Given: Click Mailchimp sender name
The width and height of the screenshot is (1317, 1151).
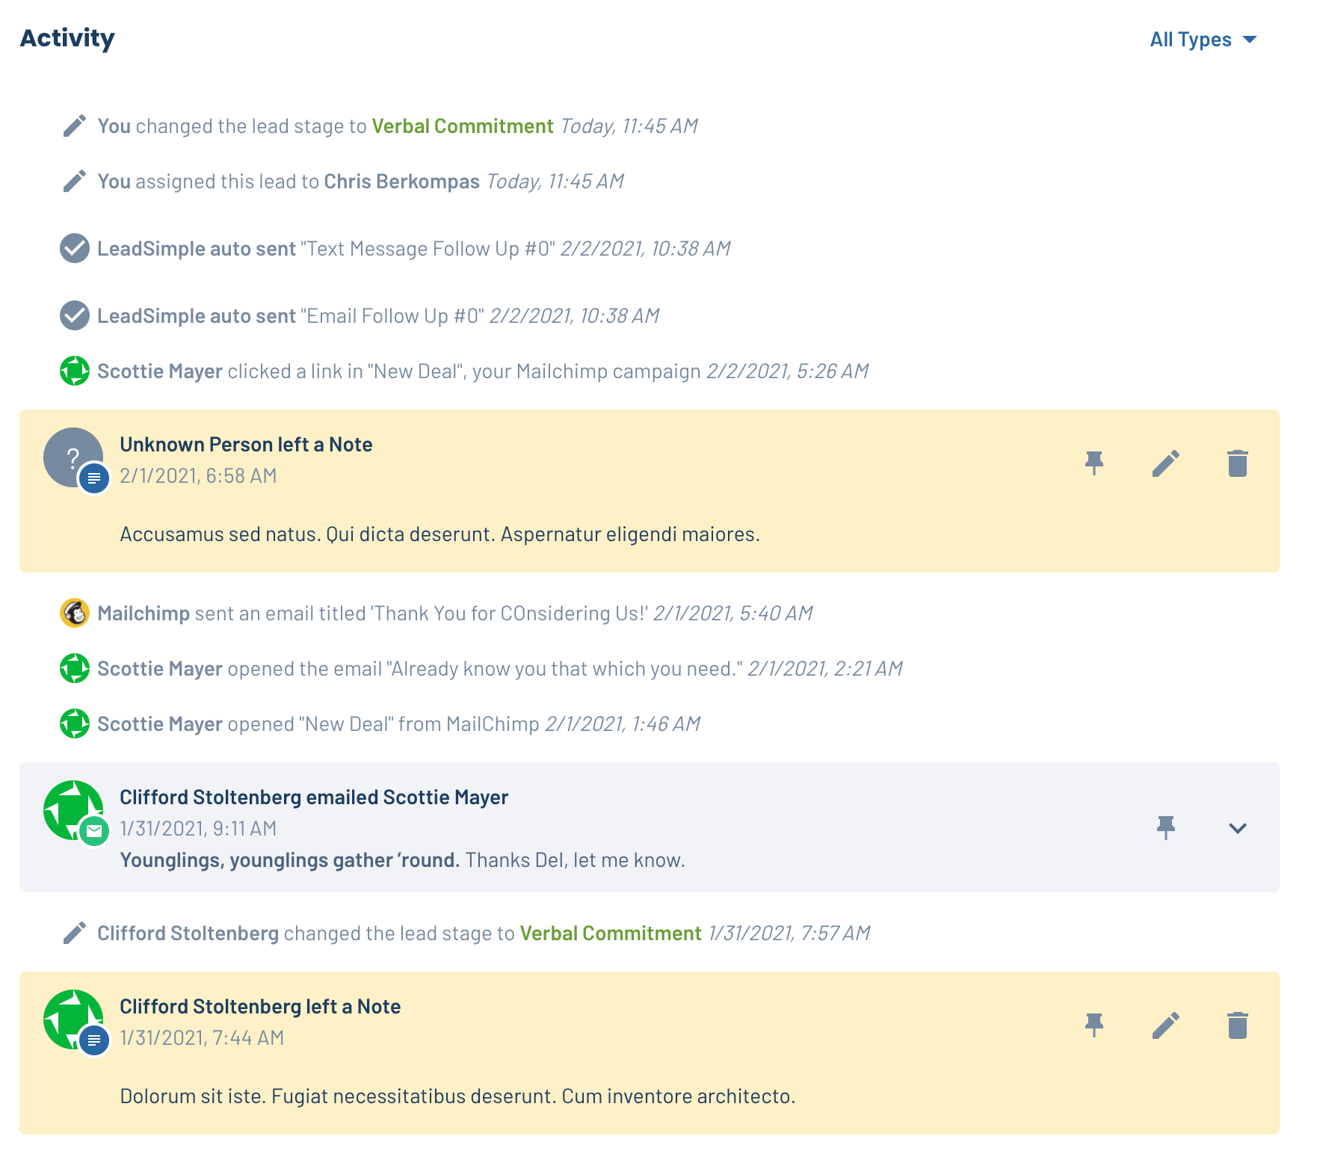Looking at the screenshot, I should coord(144,614).
